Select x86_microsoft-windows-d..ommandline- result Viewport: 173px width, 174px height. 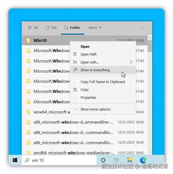click(85, 122)
